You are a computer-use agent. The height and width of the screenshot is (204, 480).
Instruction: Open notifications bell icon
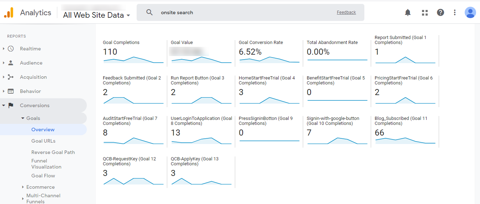coord(408,12)
